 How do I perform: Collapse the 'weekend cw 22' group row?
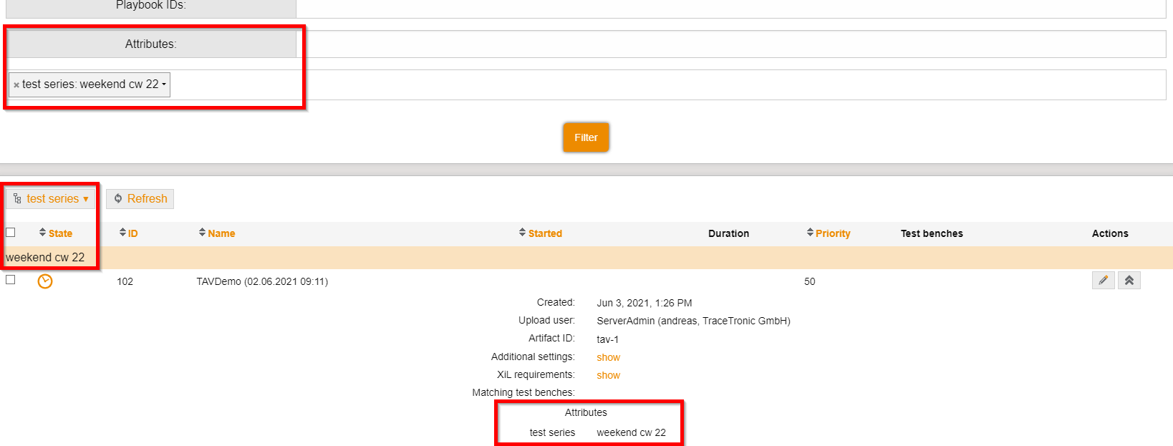45,258
